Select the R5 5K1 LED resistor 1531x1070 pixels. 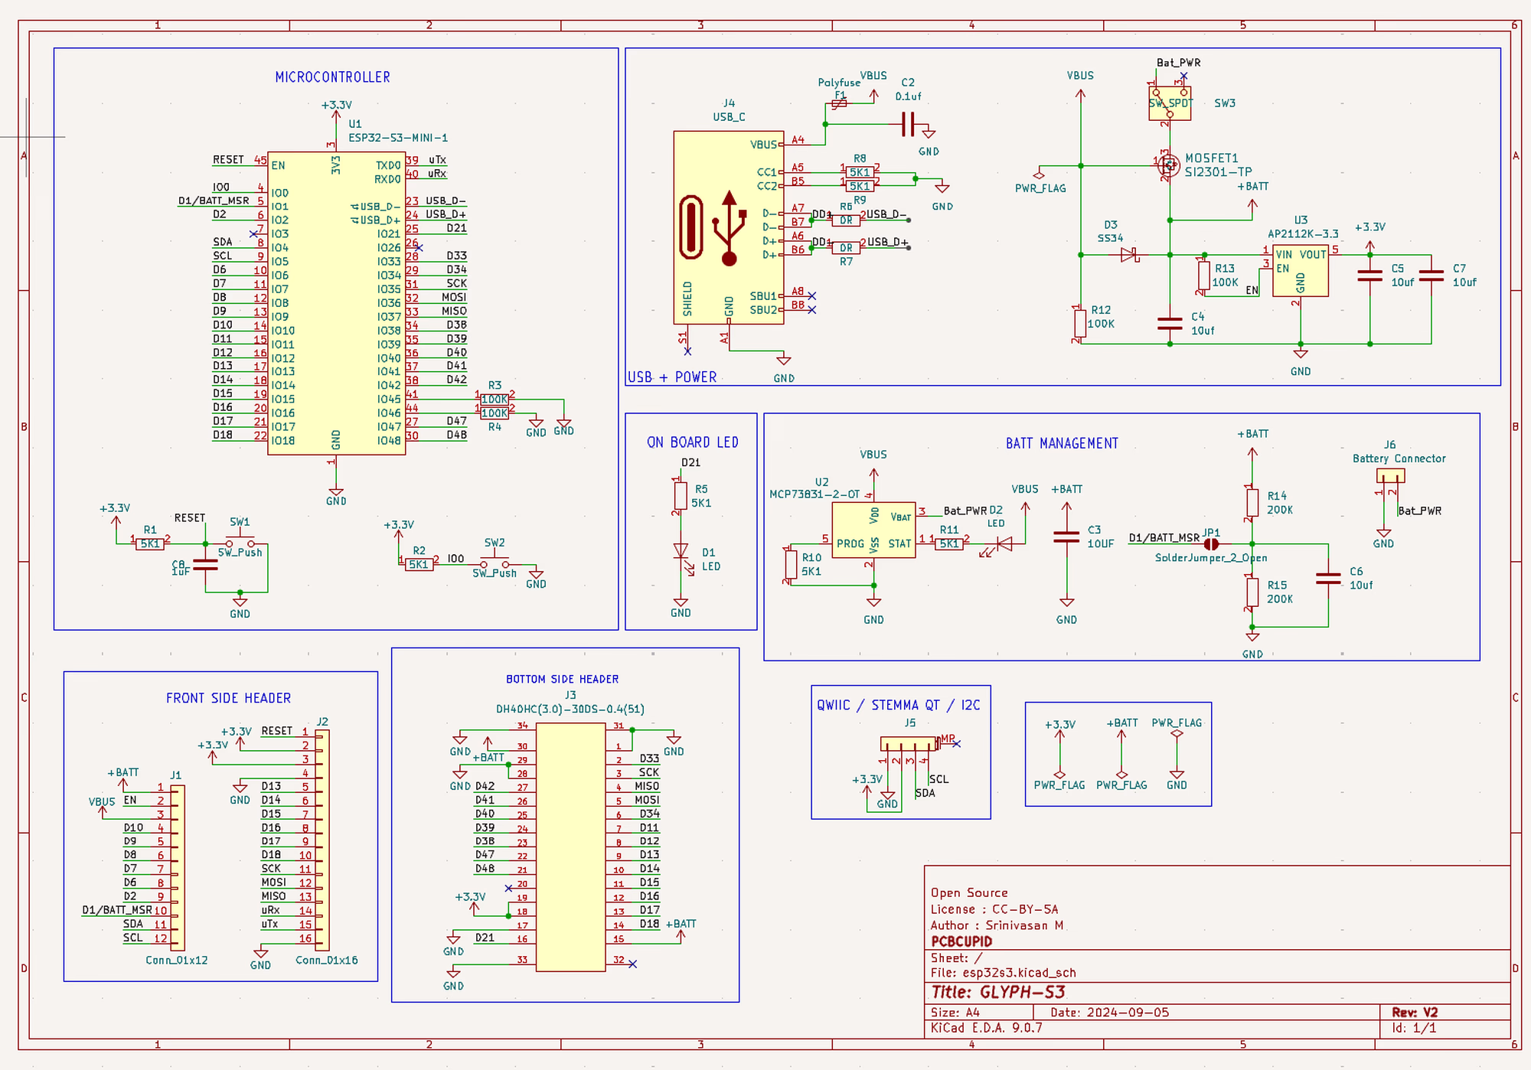click(x=681, y=496)
